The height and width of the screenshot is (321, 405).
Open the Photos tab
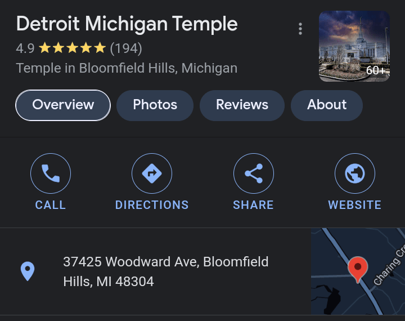155,105
